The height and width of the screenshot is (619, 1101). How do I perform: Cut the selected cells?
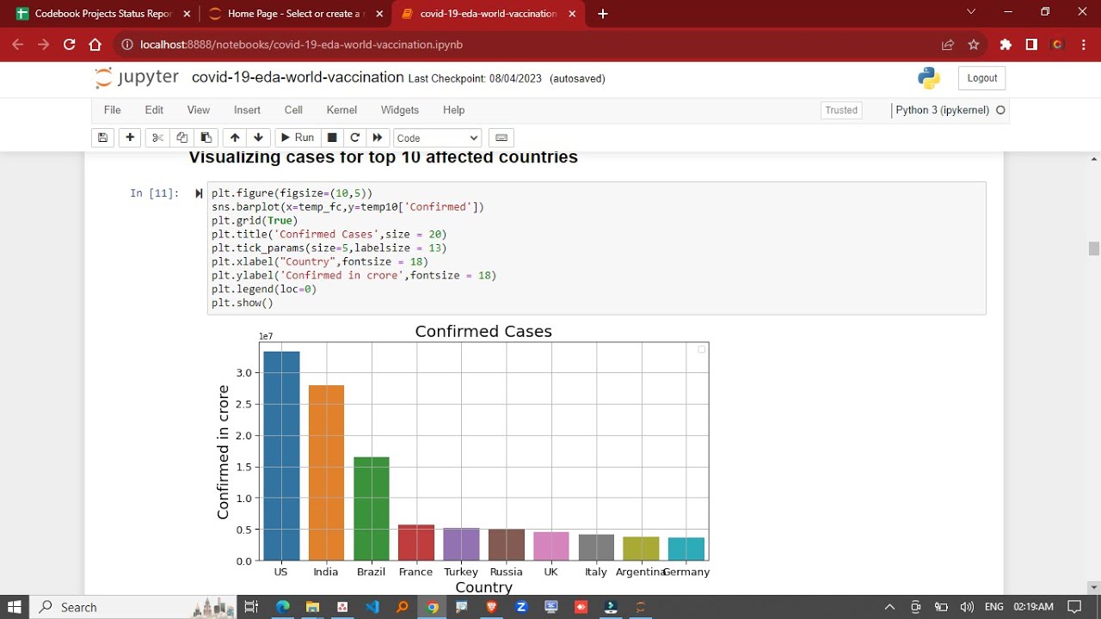(157, 138)
